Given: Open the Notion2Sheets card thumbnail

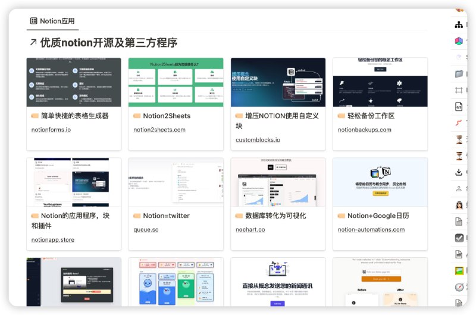Looking at the screenshot, I should coord(176,82).
